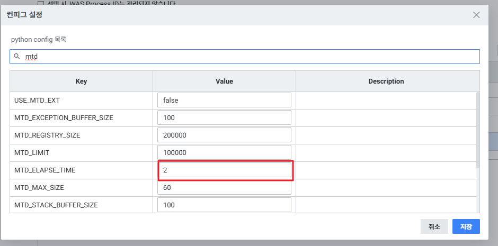The height and width of the screenshot is (246, 498).
Task: Edit the MTD_STACK_BUFFER_SIZE value field
Action: (x=224, y=205)
